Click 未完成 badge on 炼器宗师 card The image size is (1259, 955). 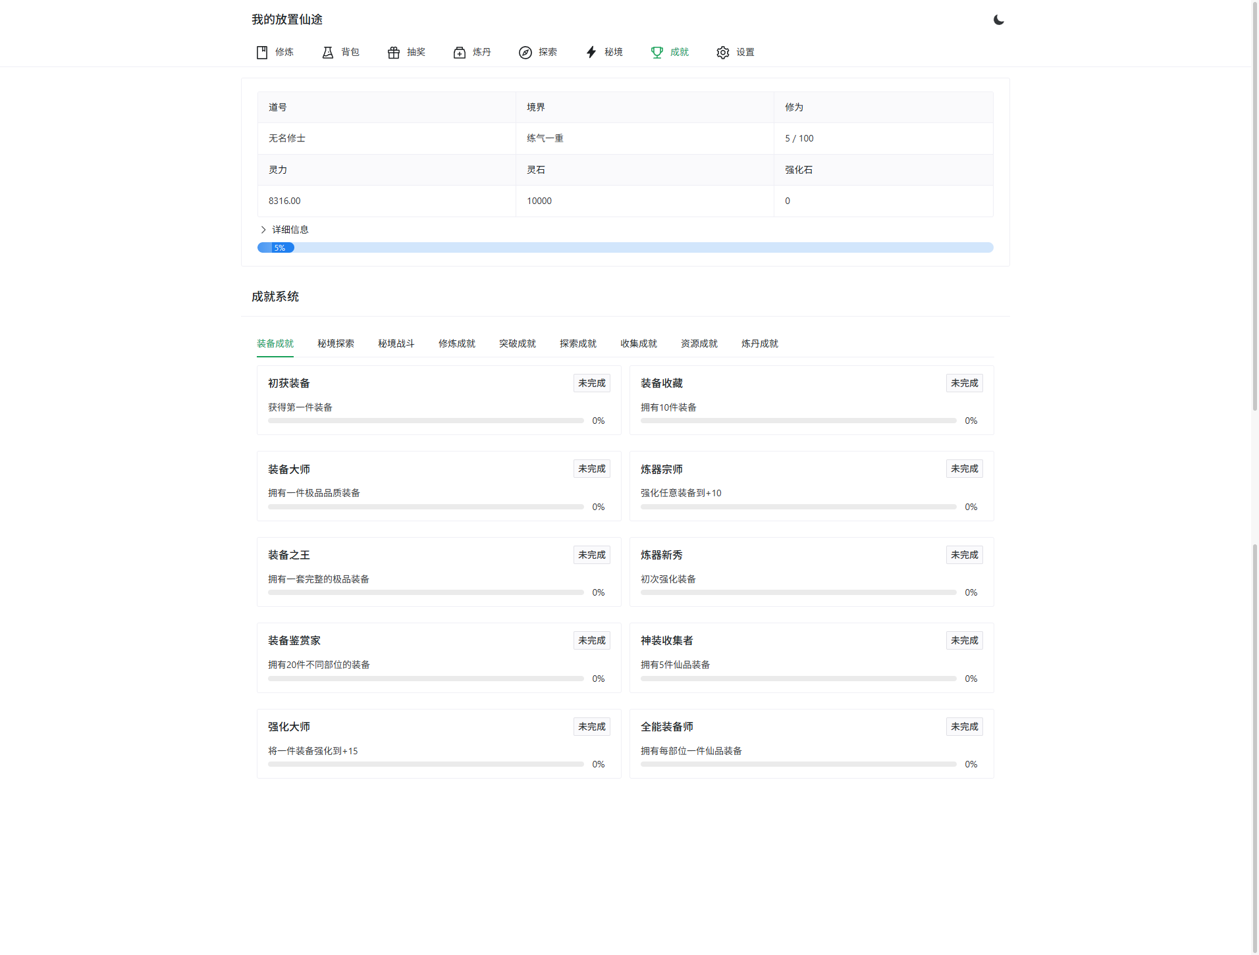tap(964, 468)
